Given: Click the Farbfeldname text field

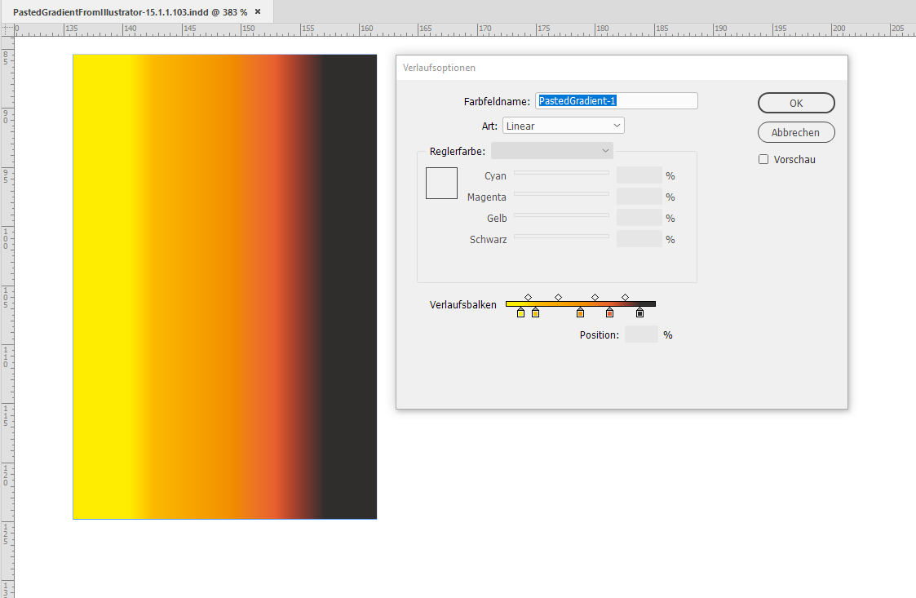Looking at the screenshot, I should point(616,100).
